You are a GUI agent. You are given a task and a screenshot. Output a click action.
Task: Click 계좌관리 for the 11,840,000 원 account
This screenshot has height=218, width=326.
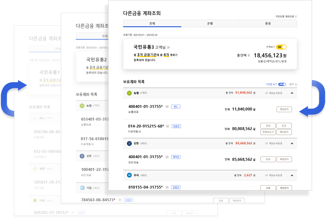coord(284,109)
